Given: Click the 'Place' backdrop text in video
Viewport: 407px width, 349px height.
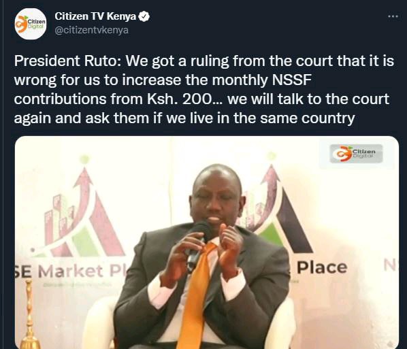Looking at the screenshot, I should coord(322,267).
